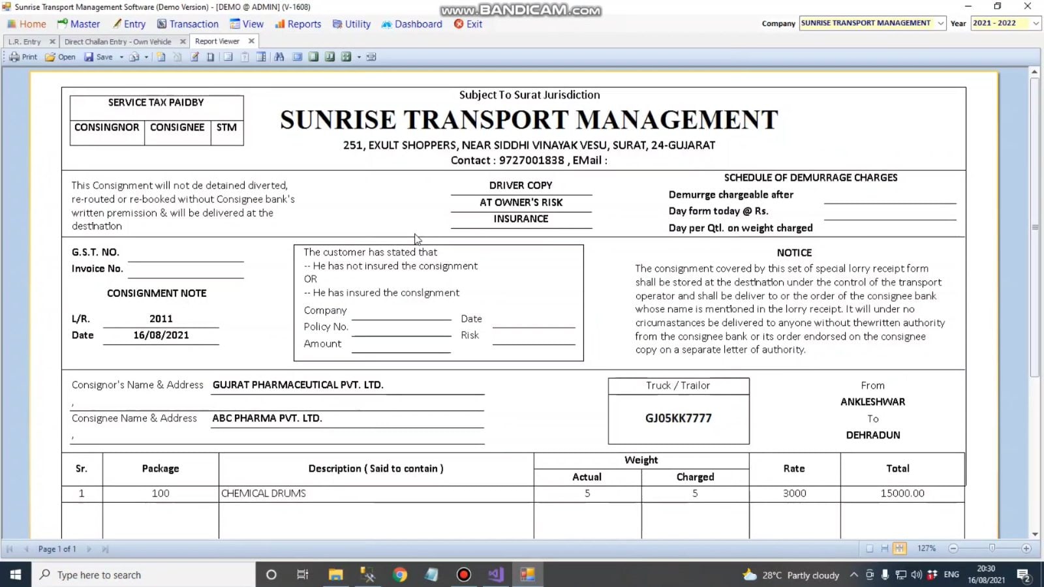This screenshot has height=587, width=1044.
Task: Open the Utility menu
Action: tap(351, 24)
